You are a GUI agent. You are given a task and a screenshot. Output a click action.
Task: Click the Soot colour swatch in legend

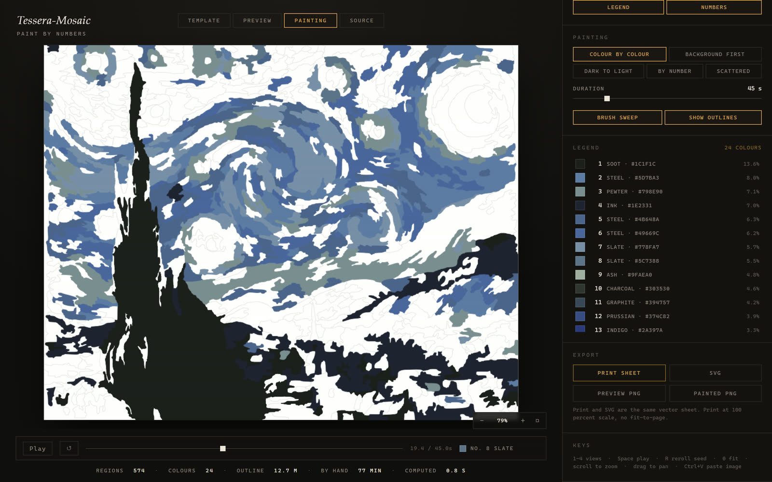point(580,164)
